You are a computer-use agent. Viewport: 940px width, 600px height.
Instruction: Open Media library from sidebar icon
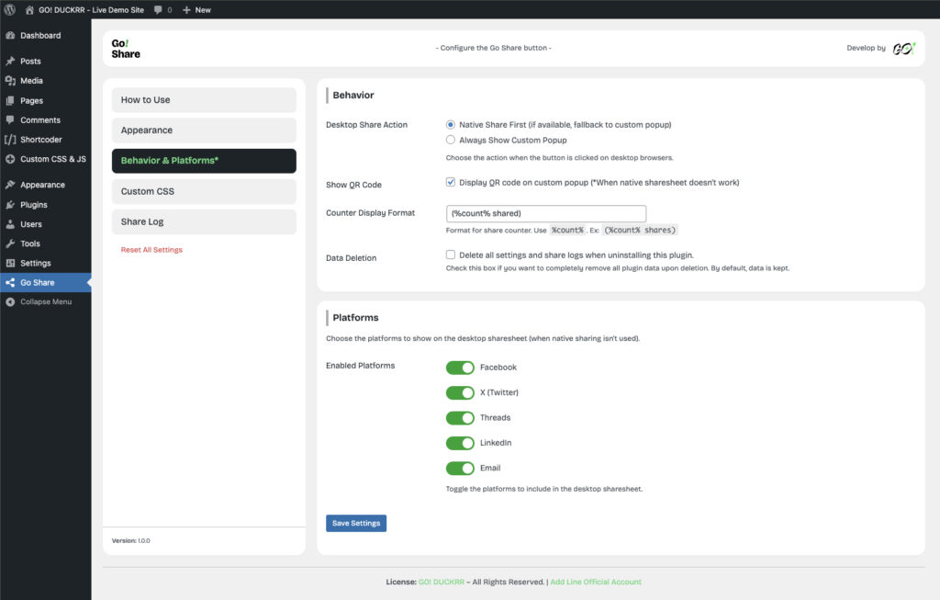10,81
